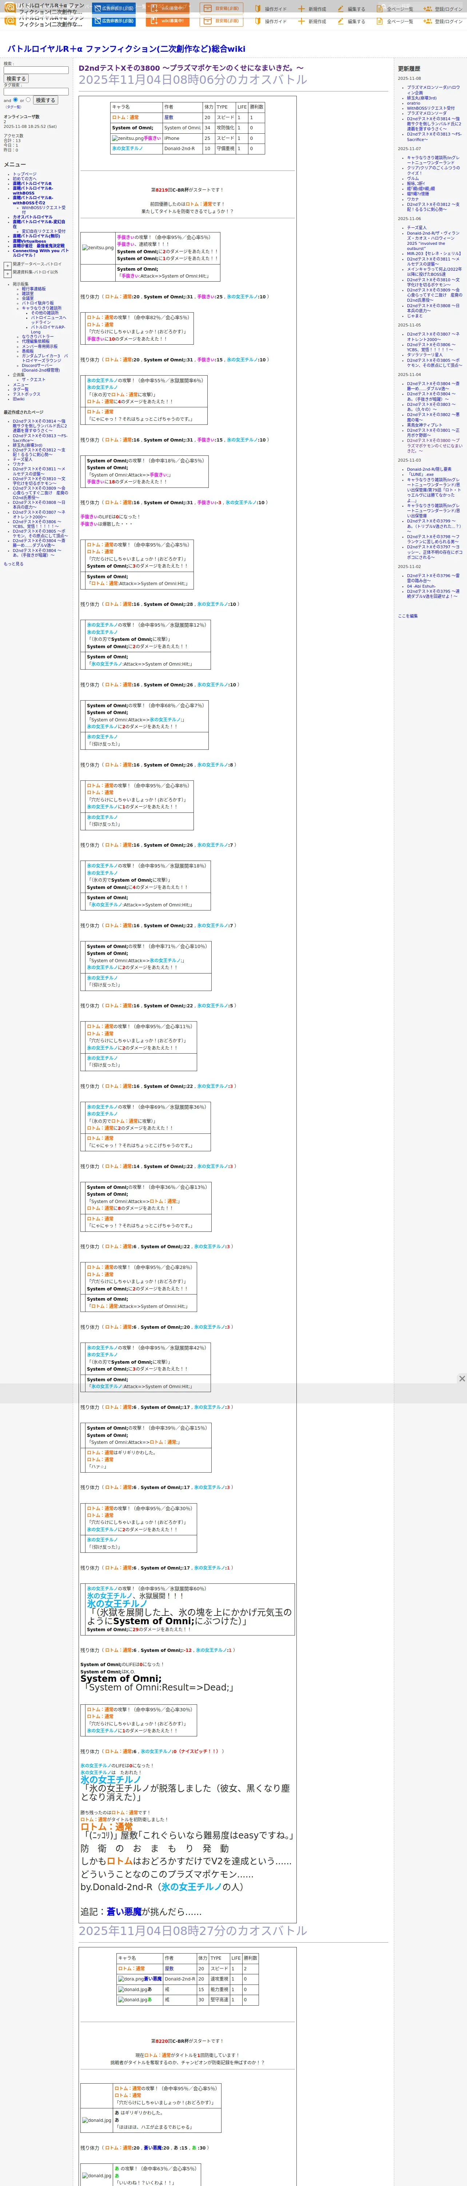
Task: Open 愚痴板 link
Action: [x=28, y=350]
